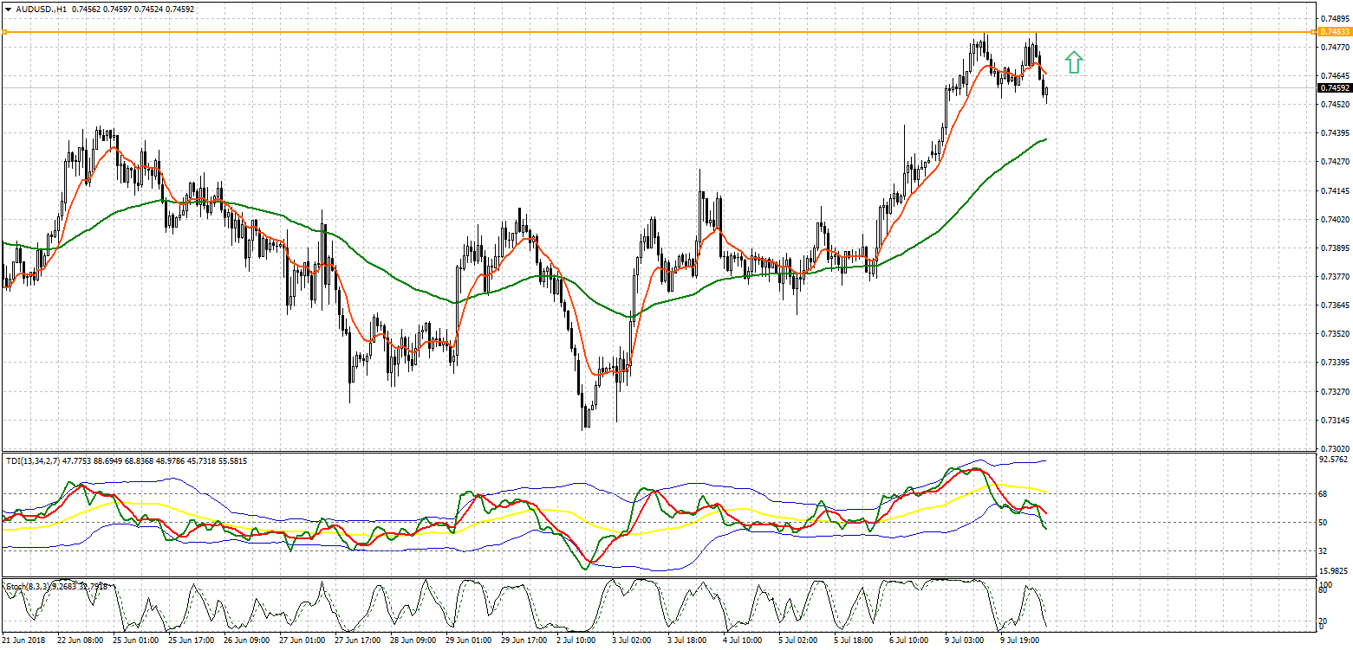Screen dimensions: 1353x650
Task: Click the 15.9825 TDI scale value
Action: (x=1334, y=571)
